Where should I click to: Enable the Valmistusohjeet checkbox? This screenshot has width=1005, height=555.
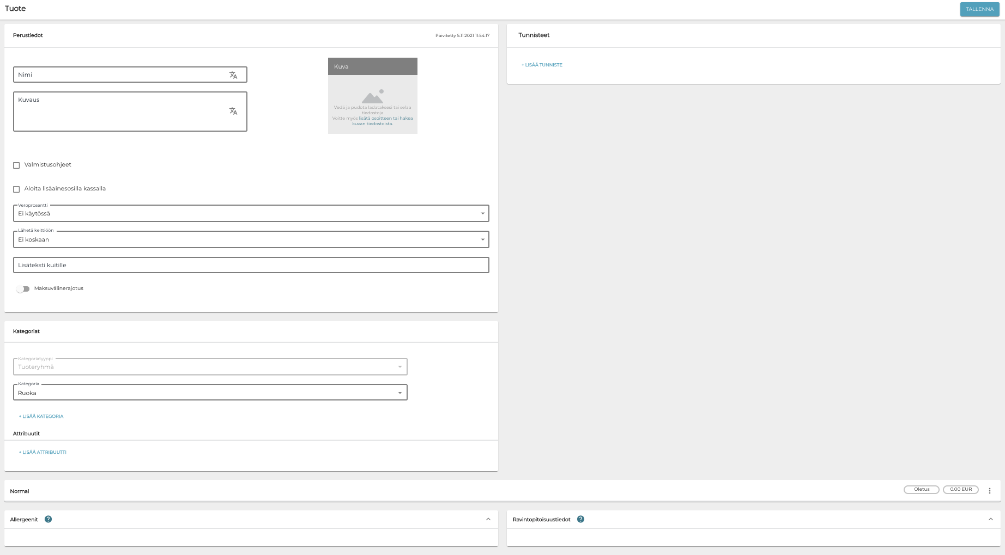click(x=16, y=165)
